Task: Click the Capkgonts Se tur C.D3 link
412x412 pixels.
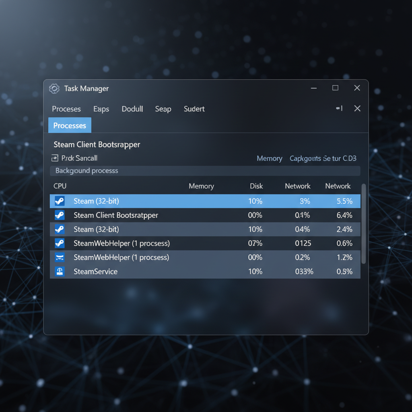Action: pos(323,159)
